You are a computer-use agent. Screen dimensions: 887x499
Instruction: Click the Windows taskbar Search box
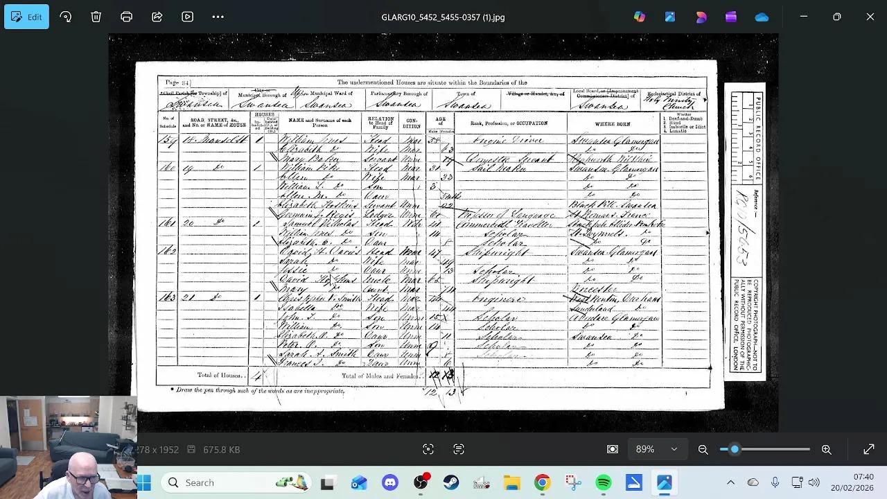pos(236,482)
